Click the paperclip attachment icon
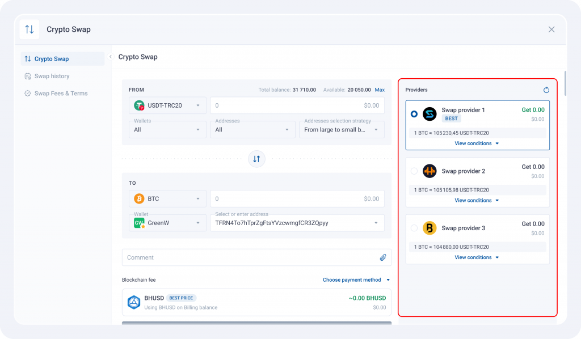This screenshot has height=339, width=581. click(383, 257)
